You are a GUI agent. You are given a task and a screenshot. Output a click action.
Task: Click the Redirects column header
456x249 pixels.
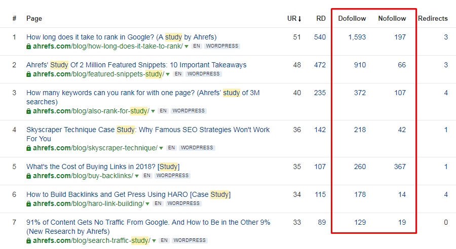433,19
